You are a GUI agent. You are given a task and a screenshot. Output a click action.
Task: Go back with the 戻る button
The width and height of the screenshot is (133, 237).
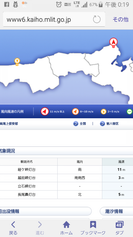13,228
